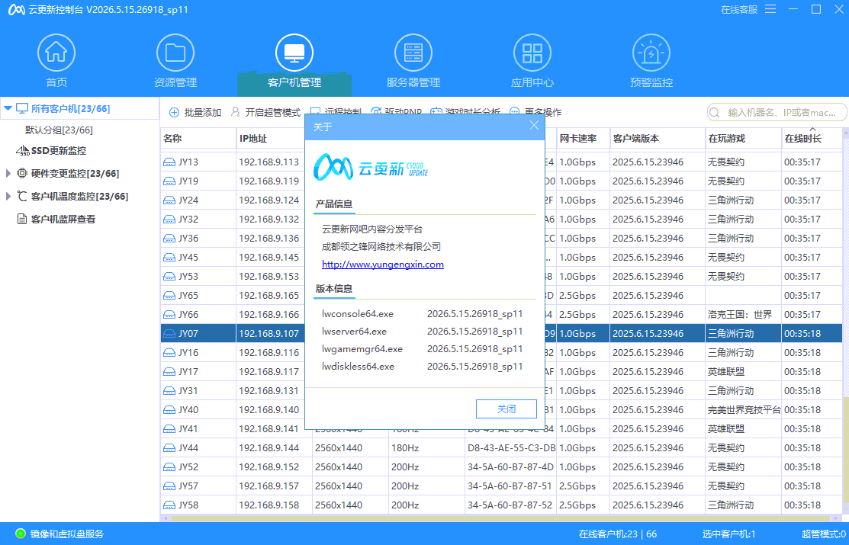The width and height of the screenshot is (849, 545).
Task: Sort by the 网卡速率 column header
Action: (x=583, y=139)
